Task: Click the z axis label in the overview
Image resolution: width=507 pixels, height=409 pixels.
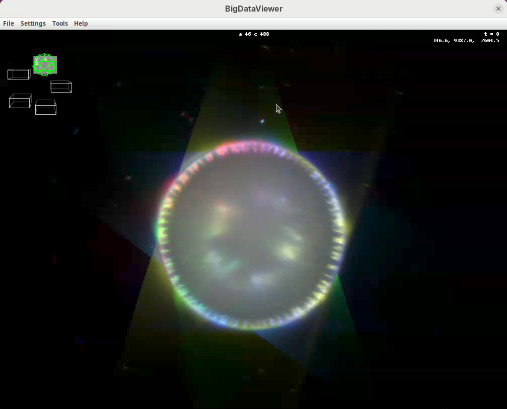Action: (x=37, y=64)
